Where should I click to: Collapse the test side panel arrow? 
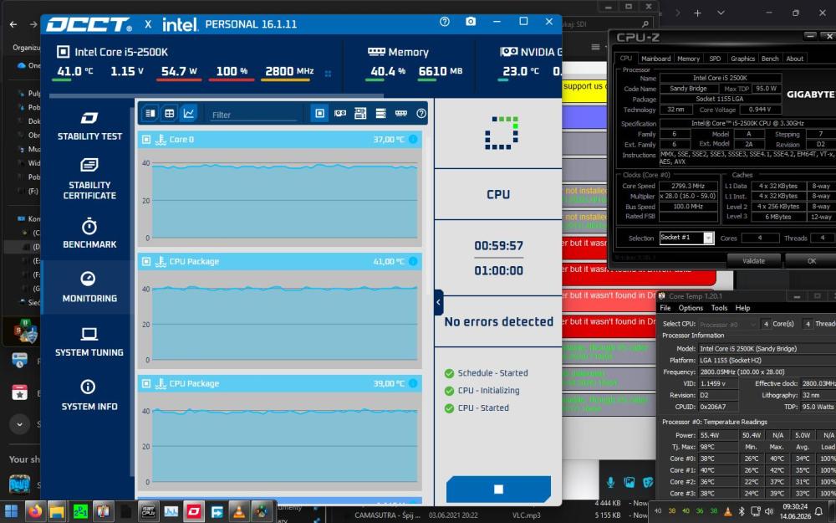(438, 302)
